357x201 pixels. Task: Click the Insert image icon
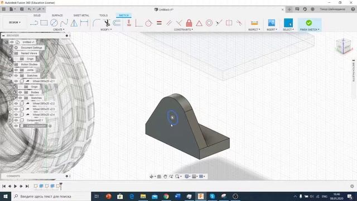(272, 23)
